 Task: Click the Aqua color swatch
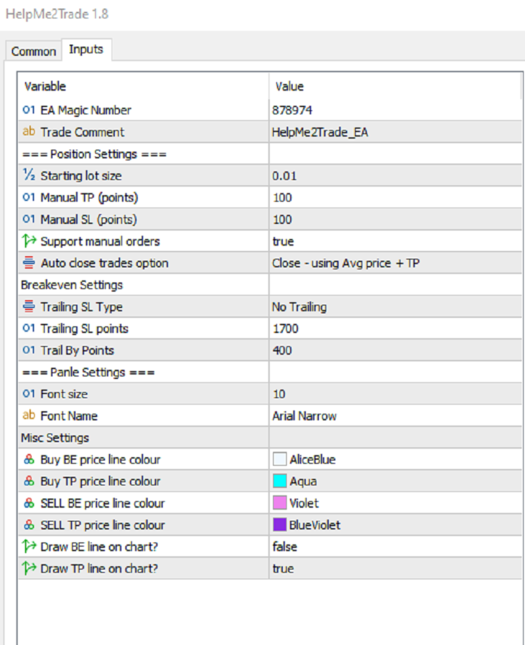[280, 481]
